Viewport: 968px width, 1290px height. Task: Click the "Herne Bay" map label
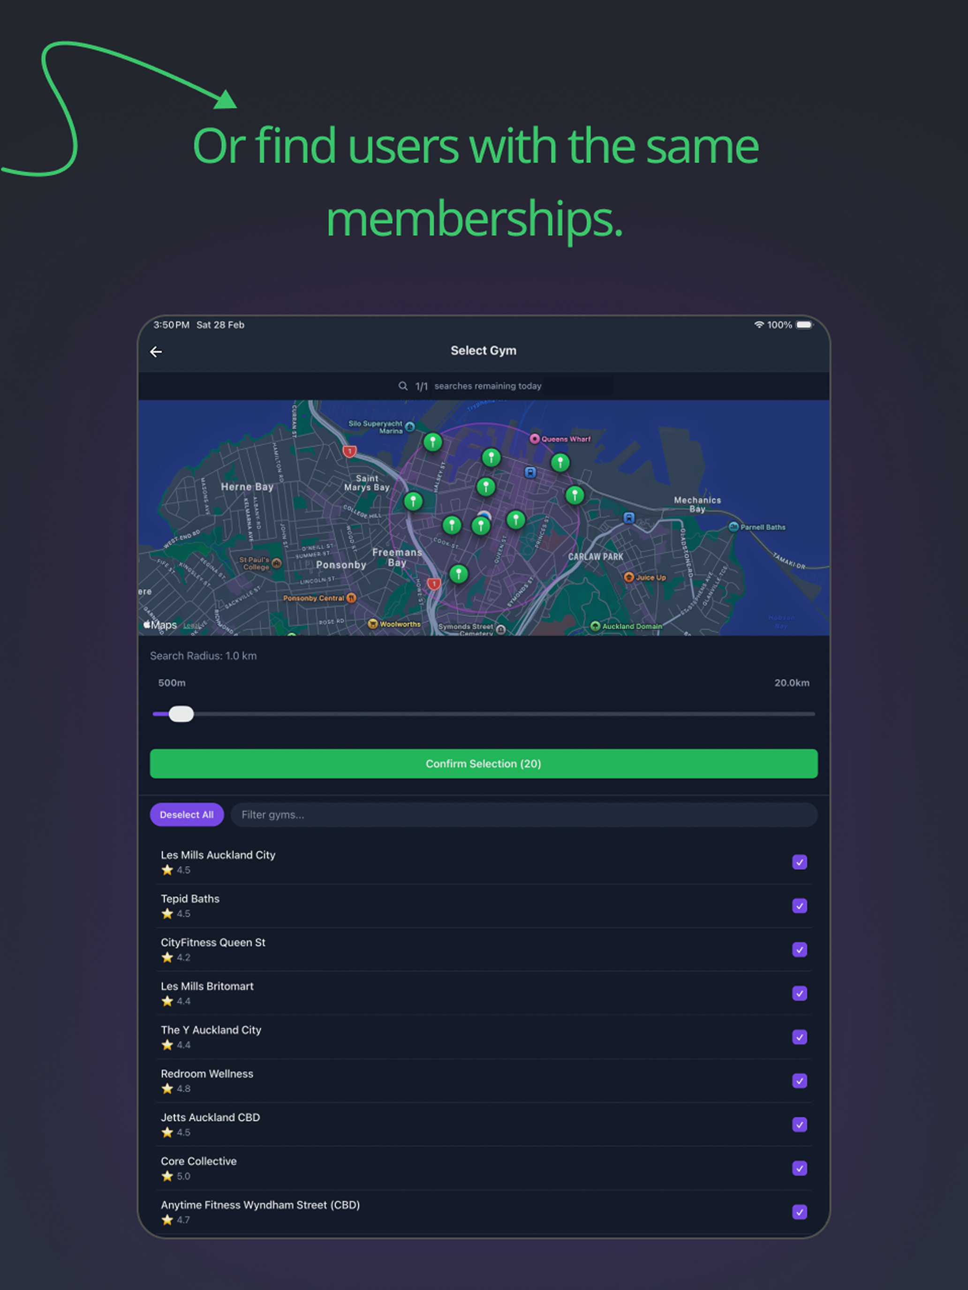coord(248,487)
